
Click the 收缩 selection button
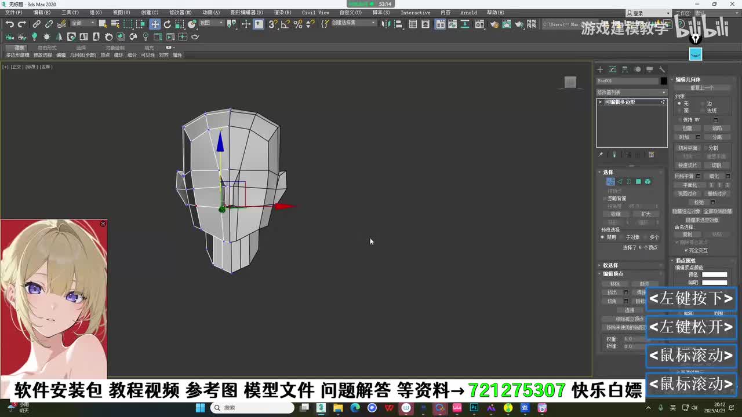click(x=616, y=214)
